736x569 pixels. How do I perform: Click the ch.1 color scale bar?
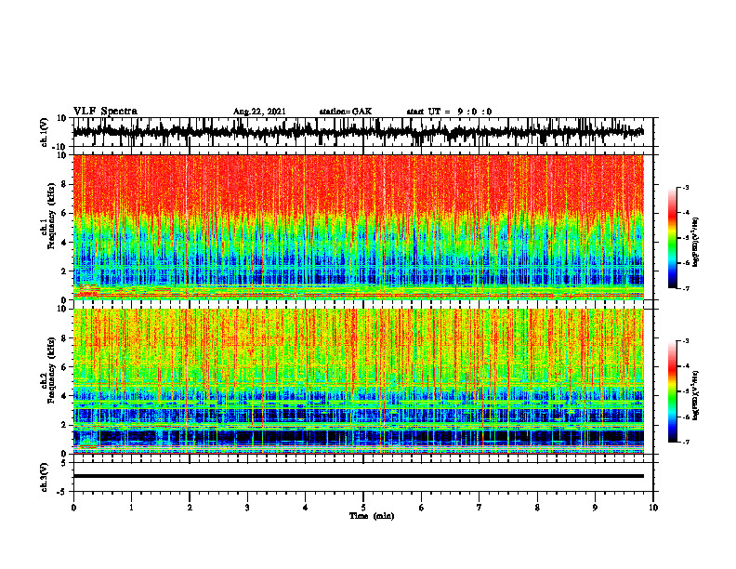pyautogui.click(x=672, y=238)
